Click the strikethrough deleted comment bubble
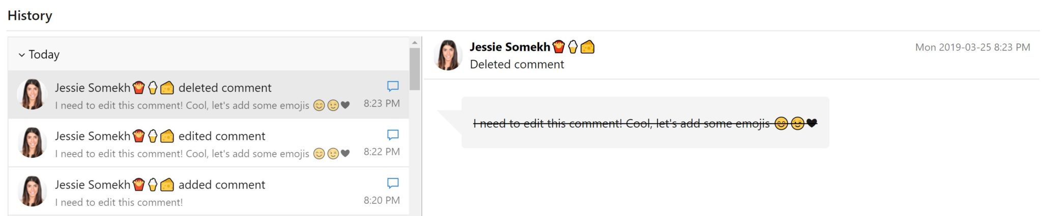This screenshot has height=216, width=1042. (x=645, y=123)
